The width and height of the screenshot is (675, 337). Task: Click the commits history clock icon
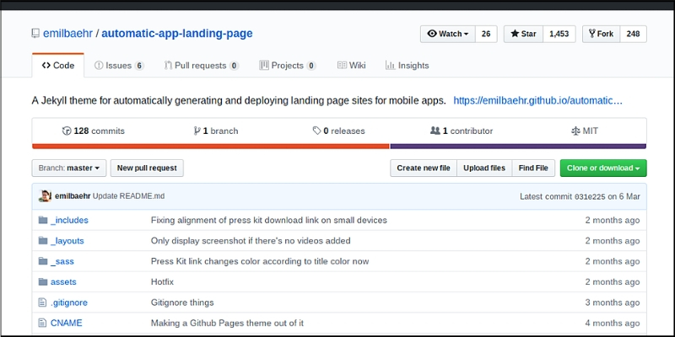coord(67,131)
